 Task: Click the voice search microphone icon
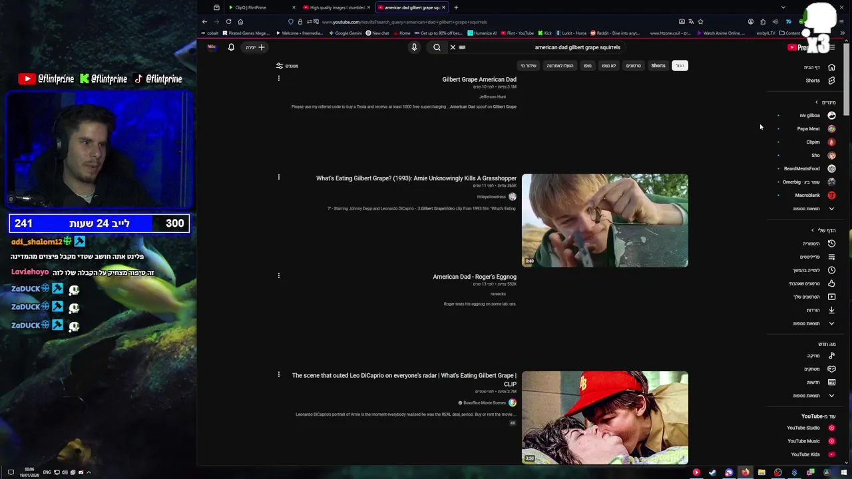[414, 47]
